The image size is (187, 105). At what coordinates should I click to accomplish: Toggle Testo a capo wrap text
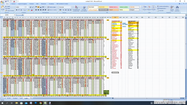[51, 7]
